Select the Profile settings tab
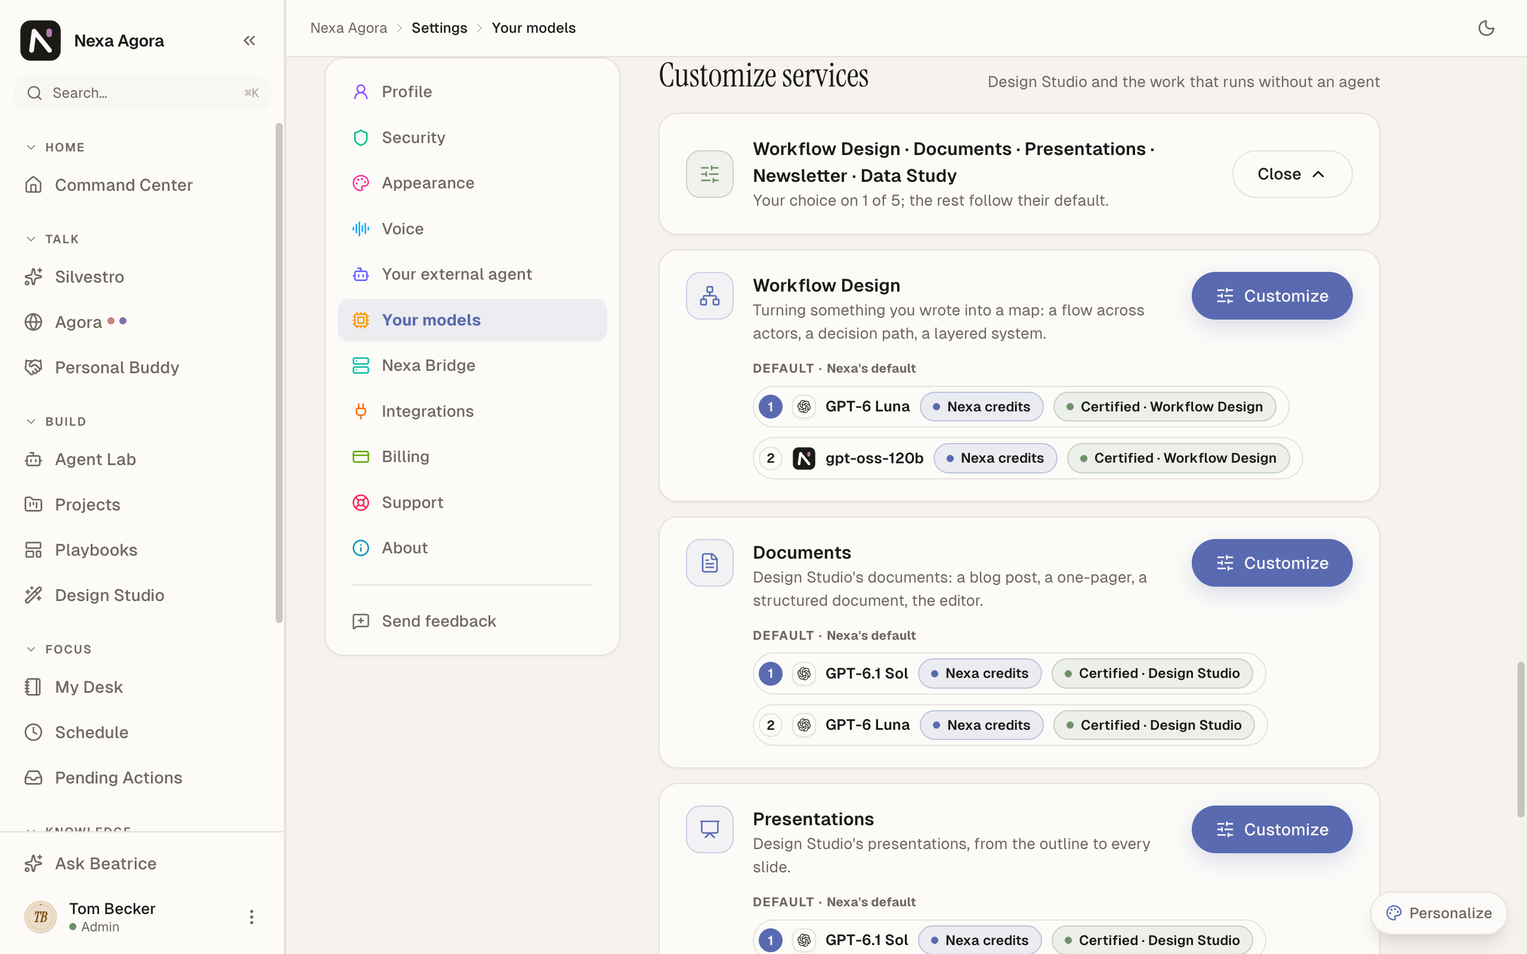Screen dimensions: 1527x954 point(472,92)
